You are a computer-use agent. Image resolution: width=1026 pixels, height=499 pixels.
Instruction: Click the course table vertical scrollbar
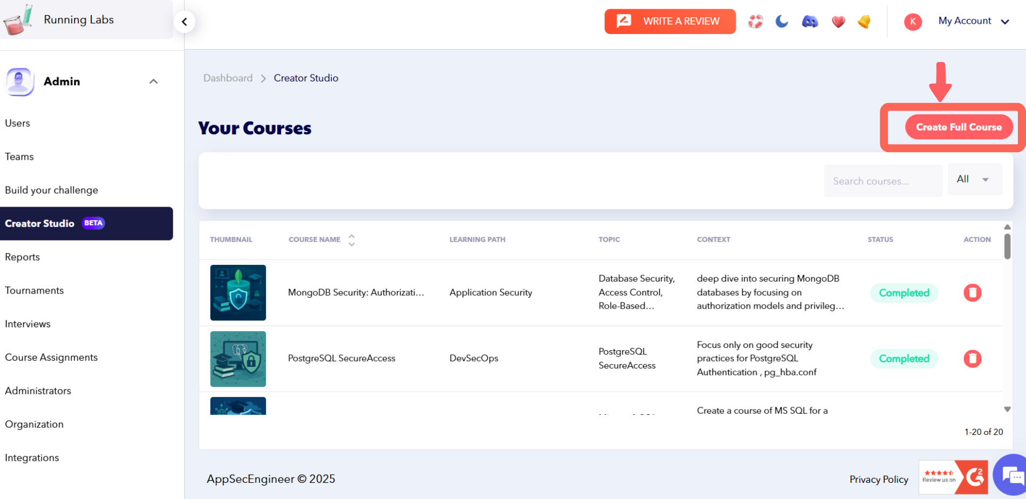(x=1007, y=246)
